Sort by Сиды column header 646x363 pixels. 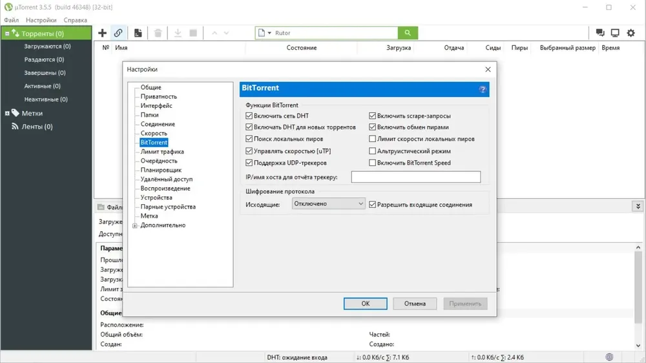pos(493,48)
